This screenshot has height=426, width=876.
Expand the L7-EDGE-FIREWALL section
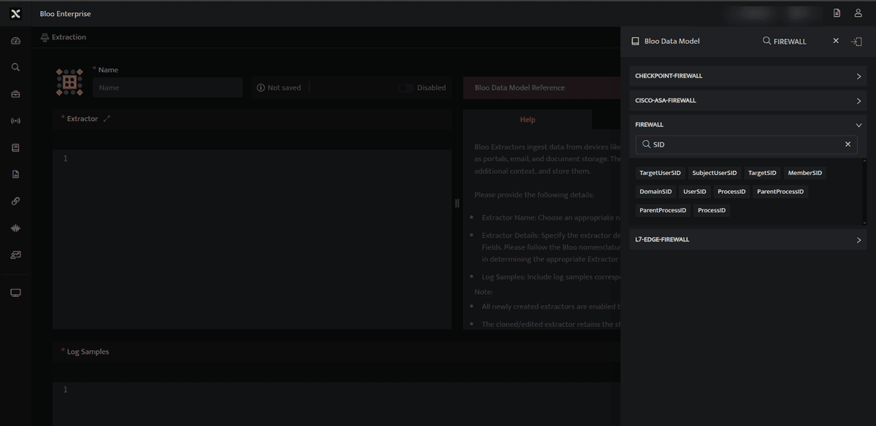pyautogui.click(x=748, y=239)
